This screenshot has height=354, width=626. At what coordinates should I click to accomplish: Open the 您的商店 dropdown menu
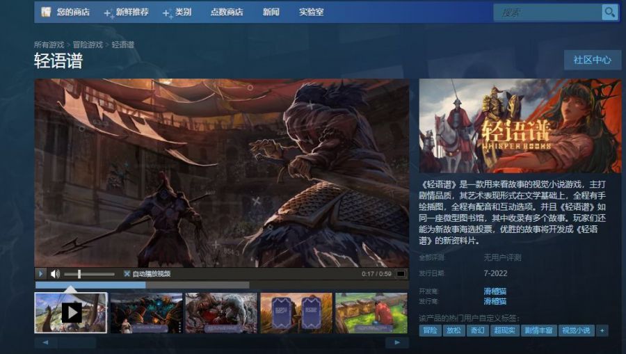pos(73,12)
